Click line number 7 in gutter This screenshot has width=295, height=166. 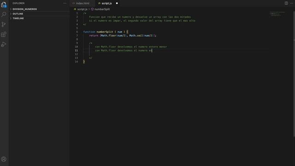tap(77, 36)
